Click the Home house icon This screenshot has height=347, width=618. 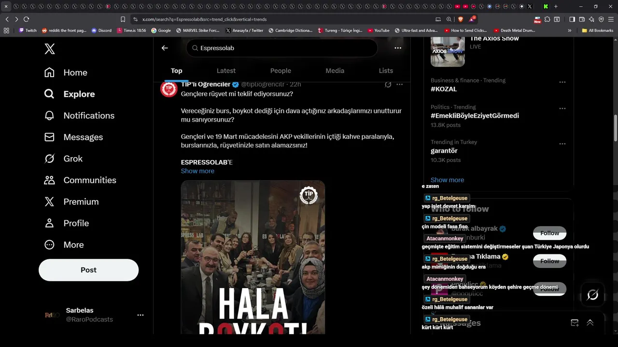[x=49, y=72]
